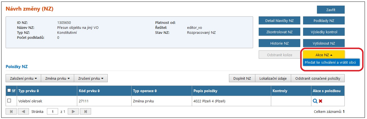Click the Zkontrolovat NZ button
This screenshot has width=367, height=119.
pyautogui.click(x=279, y=32)
